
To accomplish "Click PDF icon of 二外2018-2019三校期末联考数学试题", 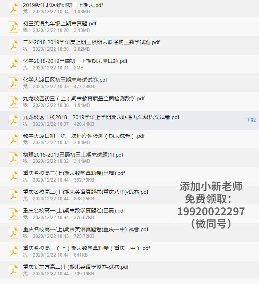I will click(x=14, y=45).
